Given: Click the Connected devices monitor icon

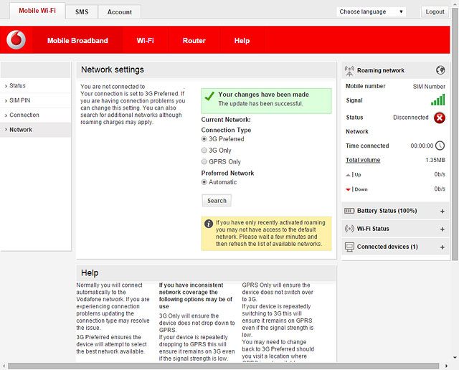Looking at the screenshot, I should pos(349,247).
